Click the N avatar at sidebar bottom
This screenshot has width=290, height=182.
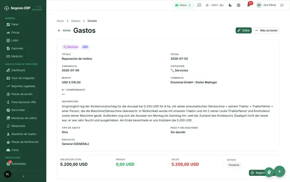pos(7,174)
